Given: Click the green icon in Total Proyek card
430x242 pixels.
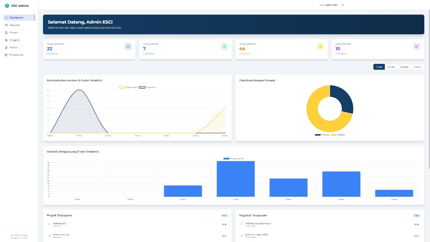Looking at the screenshot, I should (224, 46).
